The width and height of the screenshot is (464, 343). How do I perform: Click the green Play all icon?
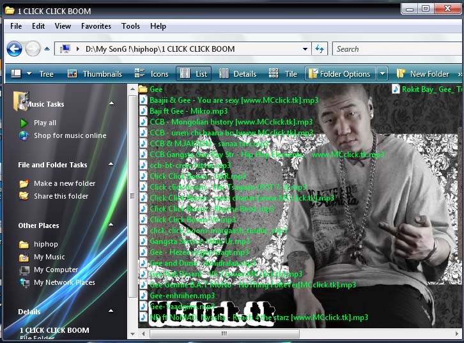click(x=24, y=123)
